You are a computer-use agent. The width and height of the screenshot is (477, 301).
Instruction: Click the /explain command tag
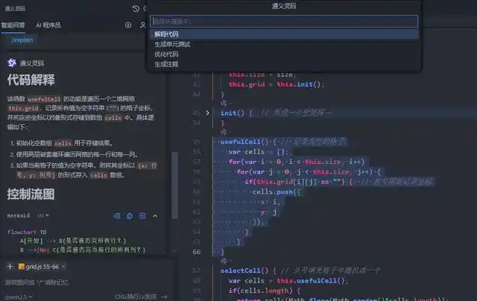pos(22,39)
